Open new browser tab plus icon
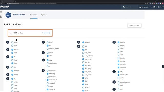The height and width of the screenshot is (92, 164). point(15,1)
